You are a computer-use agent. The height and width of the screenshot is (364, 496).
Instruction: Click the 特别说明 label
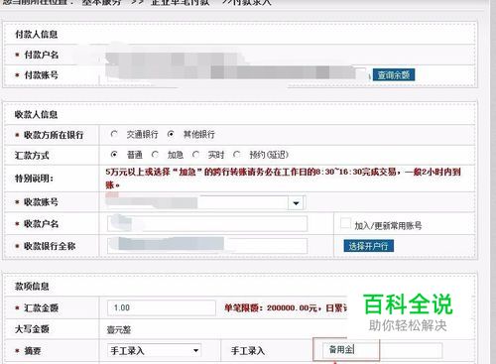(34, 179)
